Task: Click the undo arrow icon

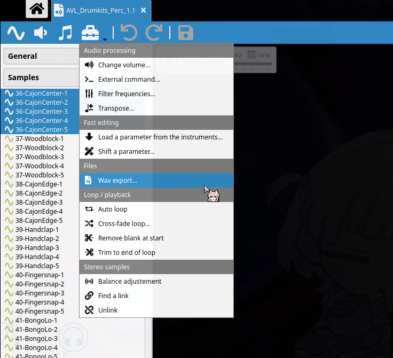Action: 129,33
